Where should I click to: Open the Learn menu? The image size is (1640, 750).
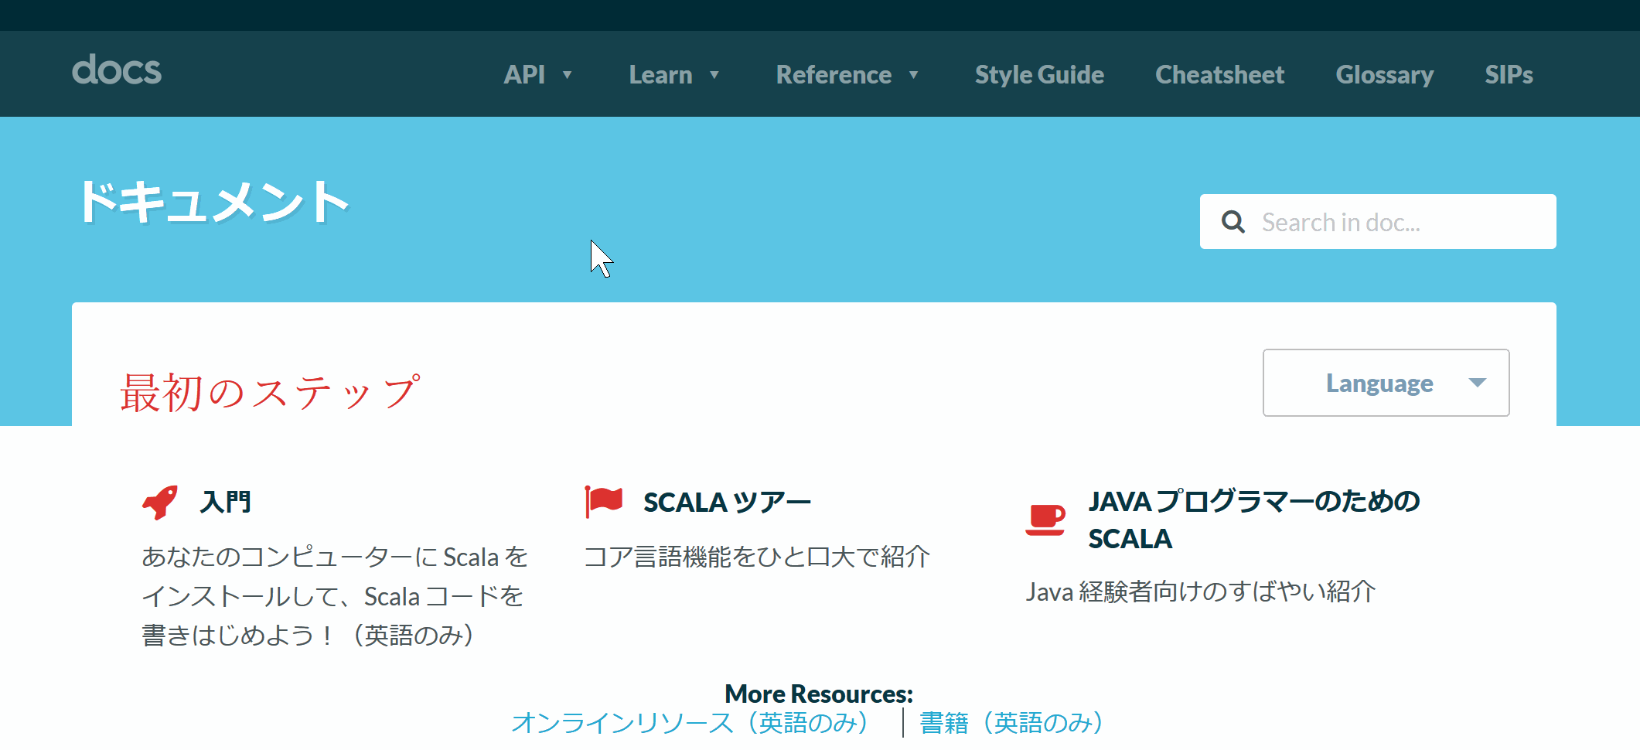click(x=660, y=74)
